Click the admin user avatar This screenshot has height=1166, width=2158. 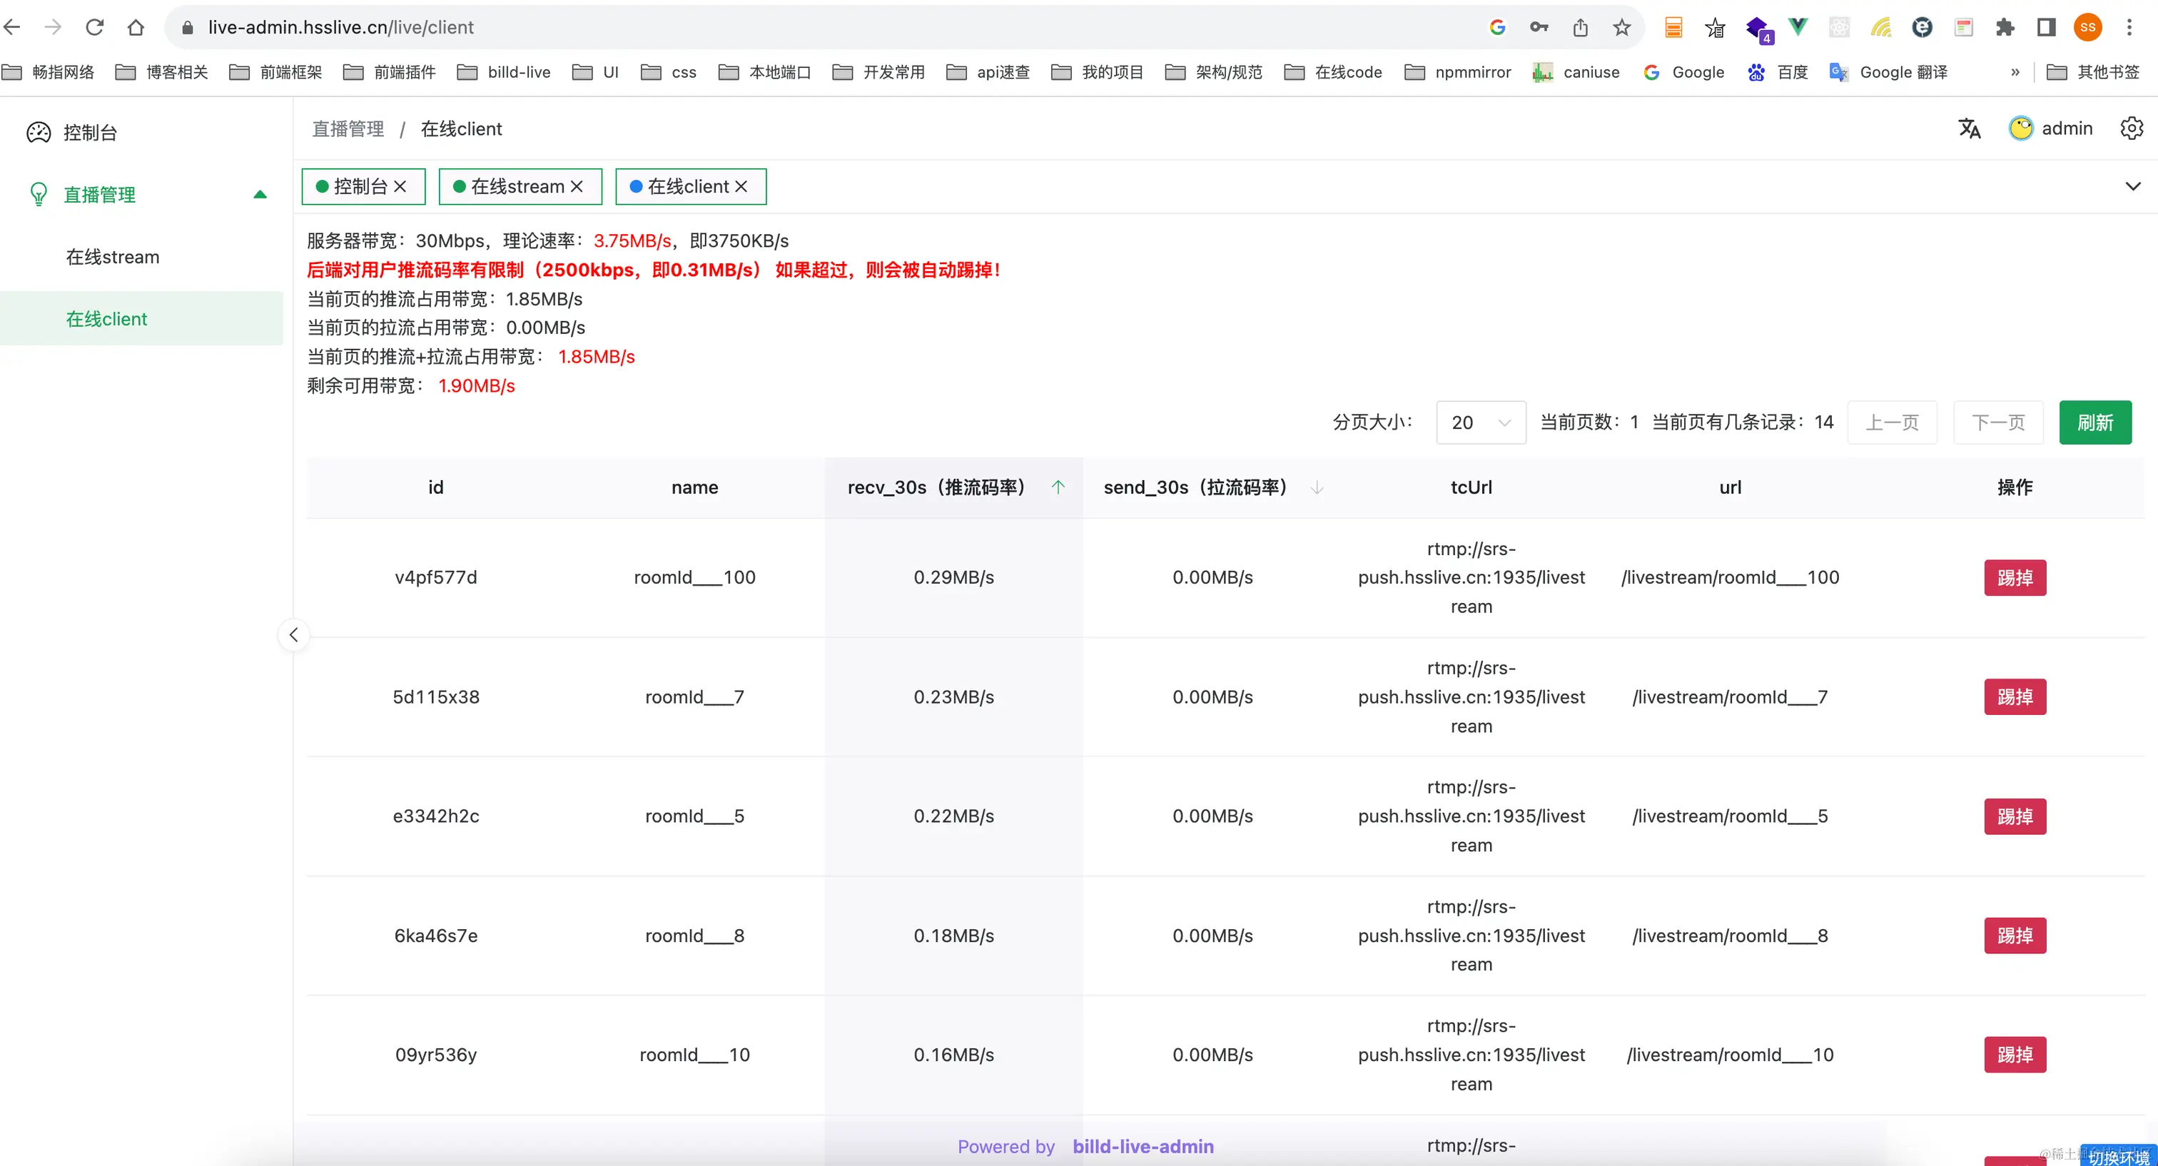tap(2020, 128)
